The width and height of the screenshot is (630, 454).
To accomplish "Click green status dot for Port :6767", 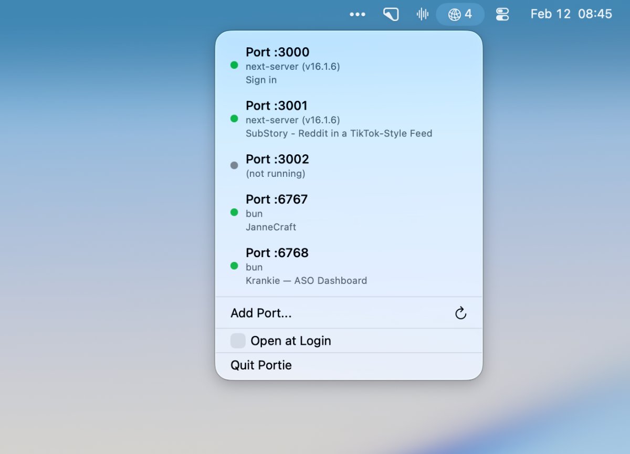I will point(234,213).
